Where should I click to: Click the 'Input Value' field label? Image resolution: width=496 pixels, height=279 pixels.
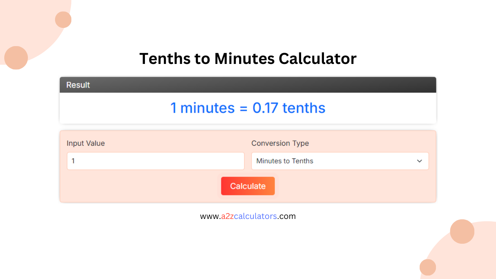[86, 143]
